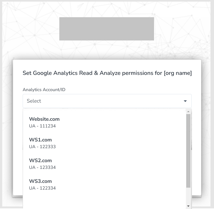Click the Select placeholder text
The image size is (214, 209).
pyautogui.click(x=34, y=101)
